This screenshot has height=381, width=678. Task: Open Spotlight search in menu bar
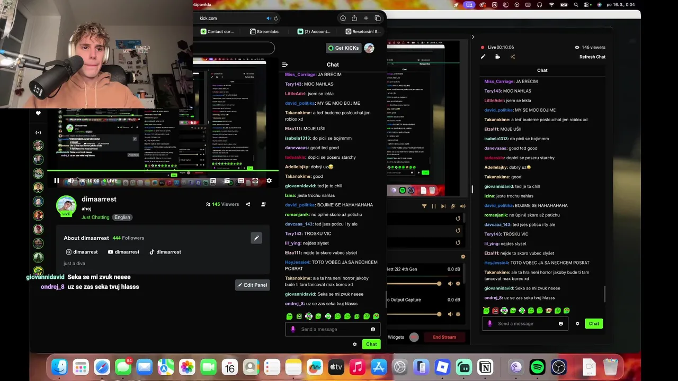coord(575,5)
